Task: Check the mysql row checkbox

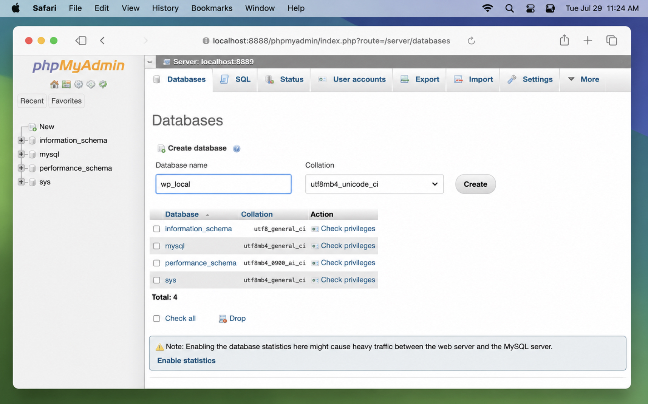Action: (x=156, y=246)
